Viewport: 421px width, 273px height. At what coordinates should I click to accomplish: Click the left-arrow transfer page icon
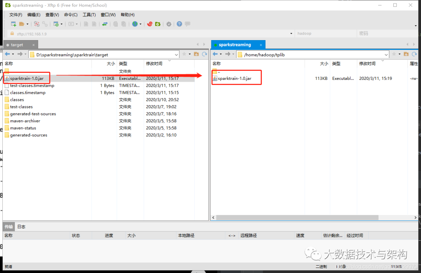(x=86, y=24)
